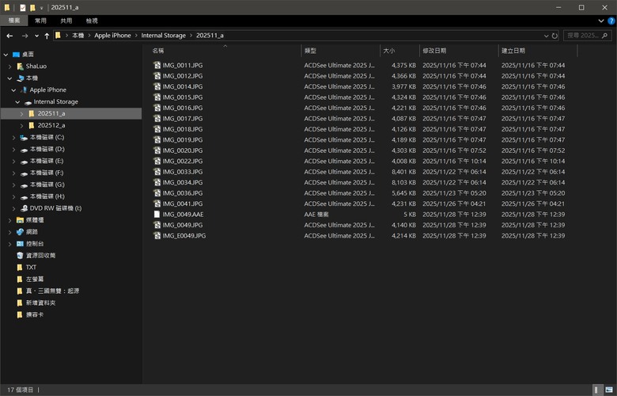Collapse the Internal Storage tree node
This screenshot has width=617, height=396.
(17, 102)
